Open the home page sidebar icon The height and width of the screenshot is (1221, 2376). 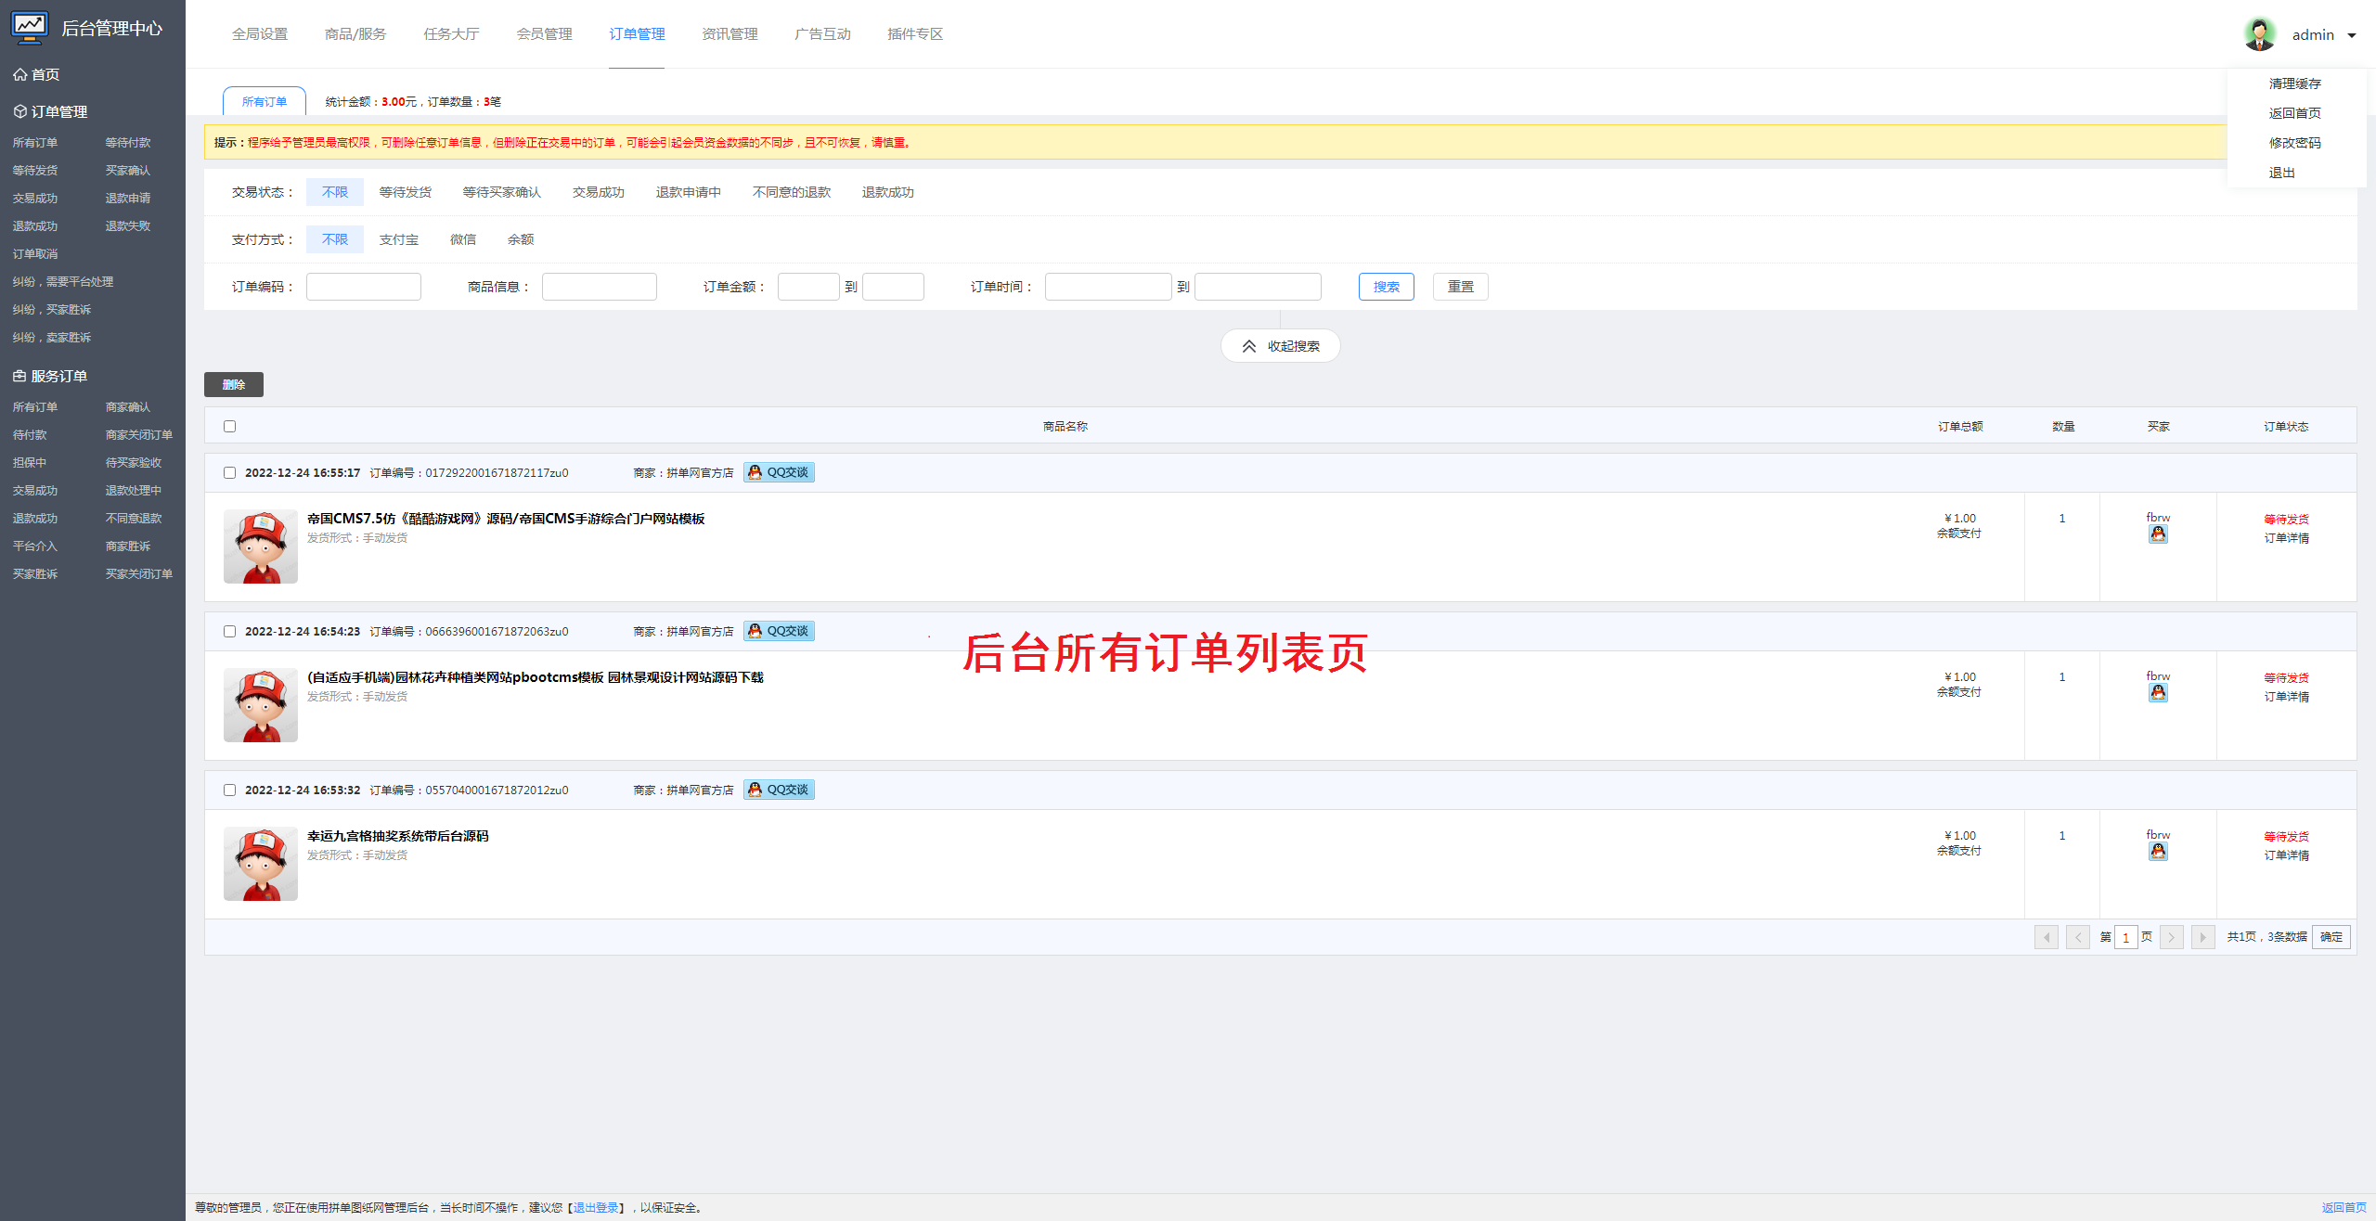point(19,74)
